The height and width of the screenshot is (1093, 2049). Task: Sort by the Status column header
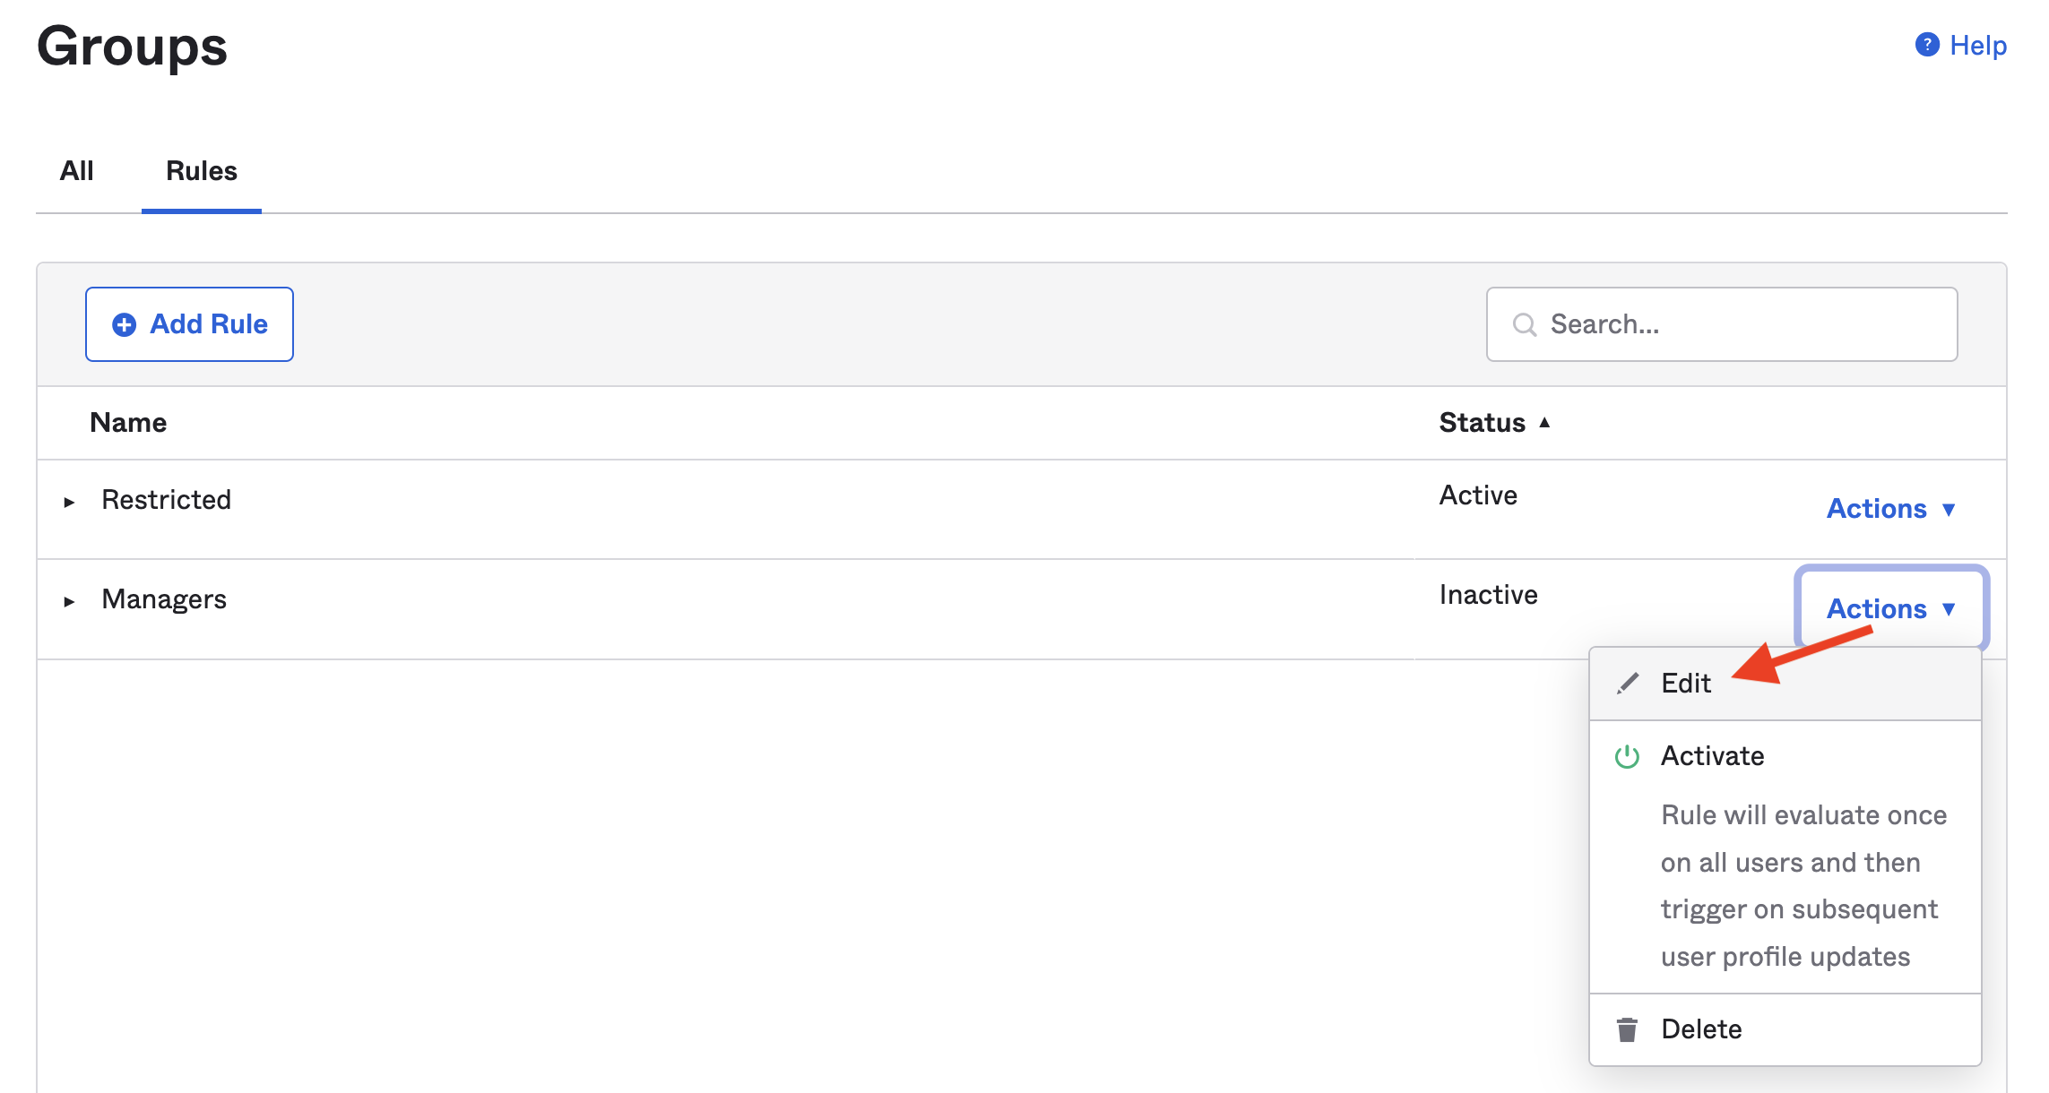tap(1482, 423)
